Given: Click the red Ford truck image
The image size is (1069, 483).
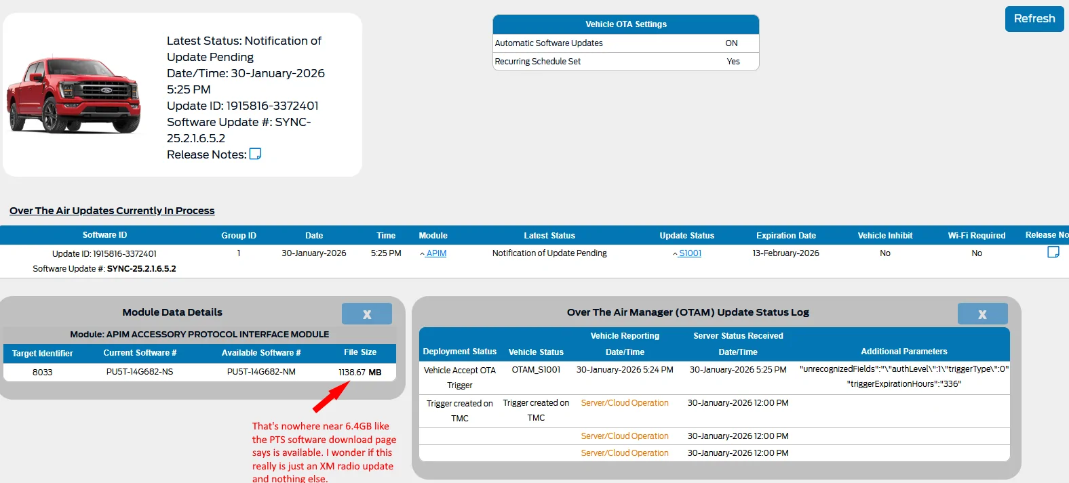Looking at the screenshot, I should coord(73,95).
